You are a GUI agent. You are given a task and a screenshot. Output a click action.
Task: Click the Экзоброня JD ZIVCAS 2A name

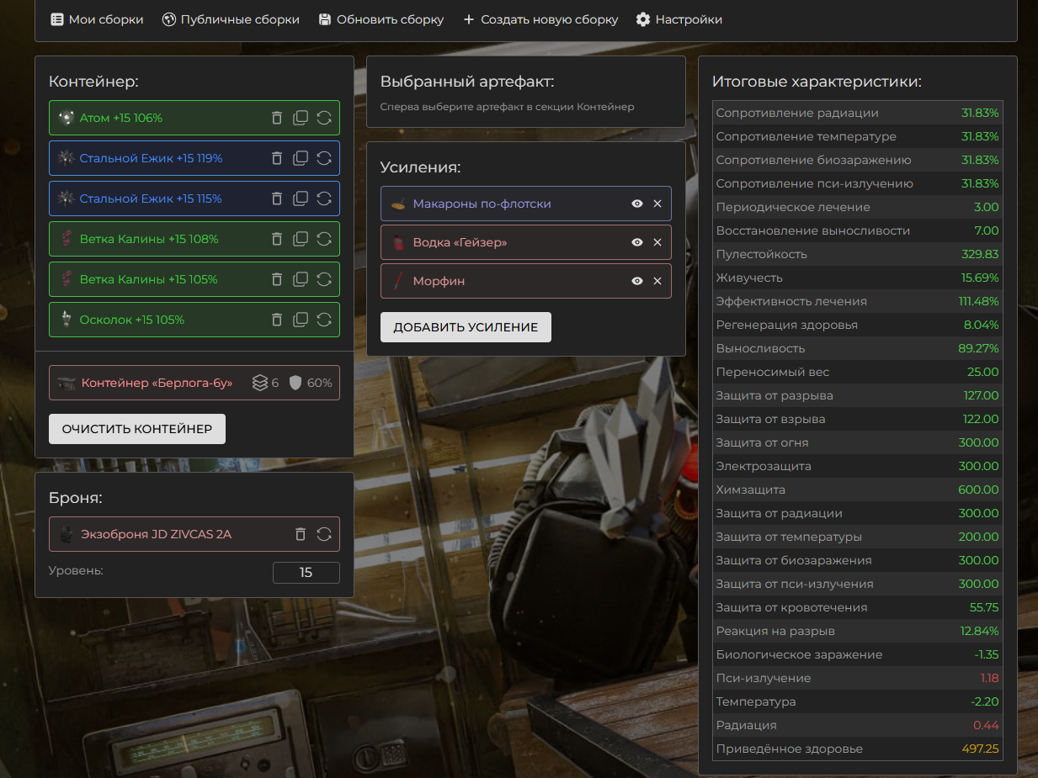156,534
